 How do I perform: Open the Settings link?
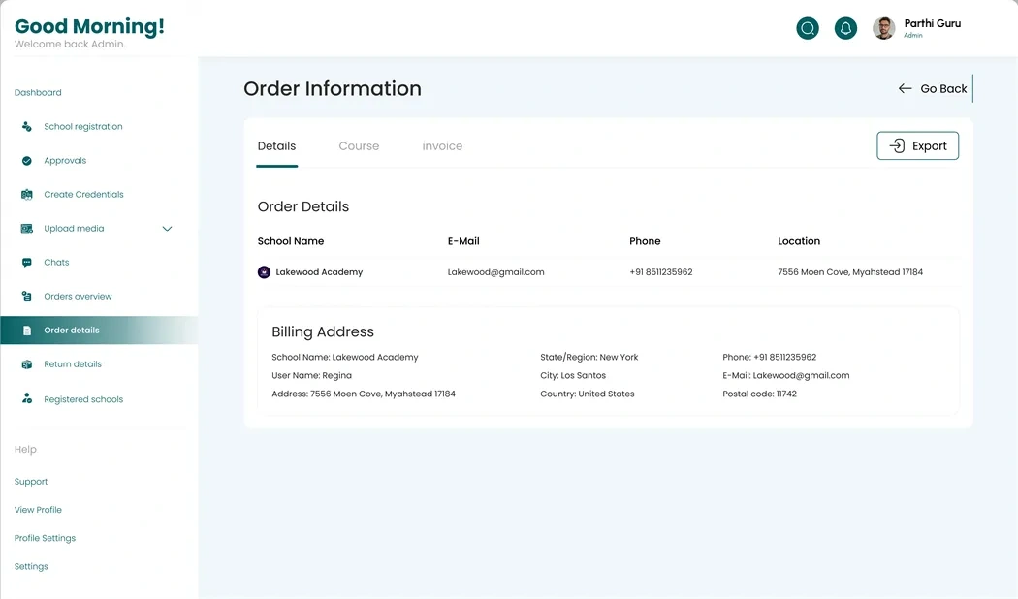pyautogui.click(x=31, y=566)
